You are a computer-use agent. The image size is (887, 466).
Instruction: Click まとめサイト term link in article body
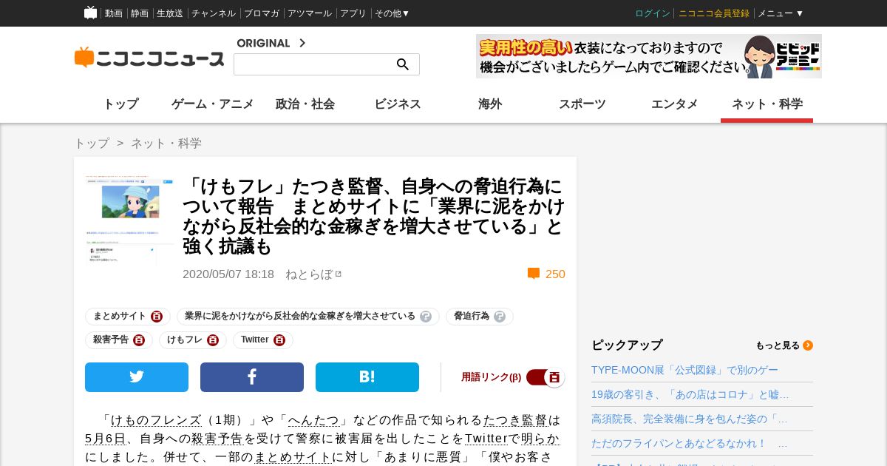point(293,457)
